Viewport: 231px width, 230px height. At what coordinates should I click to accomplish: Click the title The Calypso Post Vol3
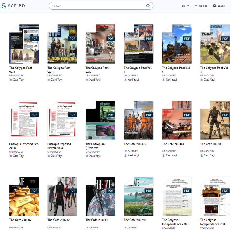[x=21, y=70]
